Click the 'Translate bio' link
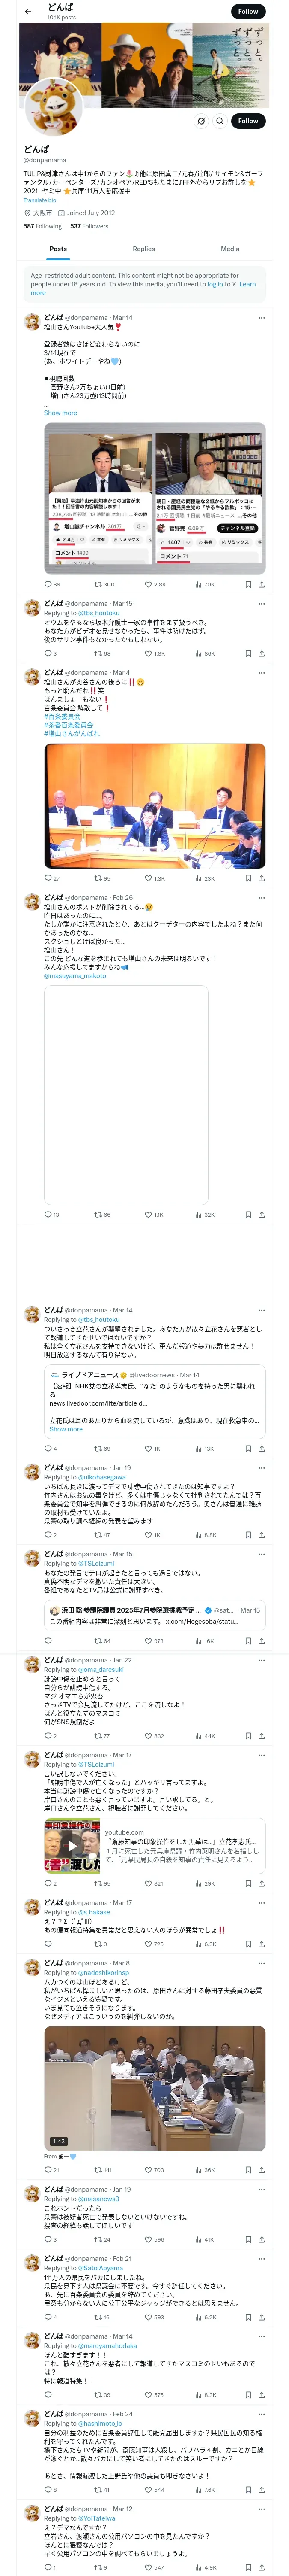 pos(40,200)
